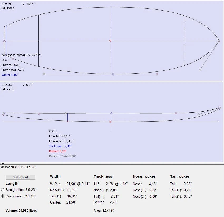Click the Thickness Nose(1') value 2,05"

114,190
